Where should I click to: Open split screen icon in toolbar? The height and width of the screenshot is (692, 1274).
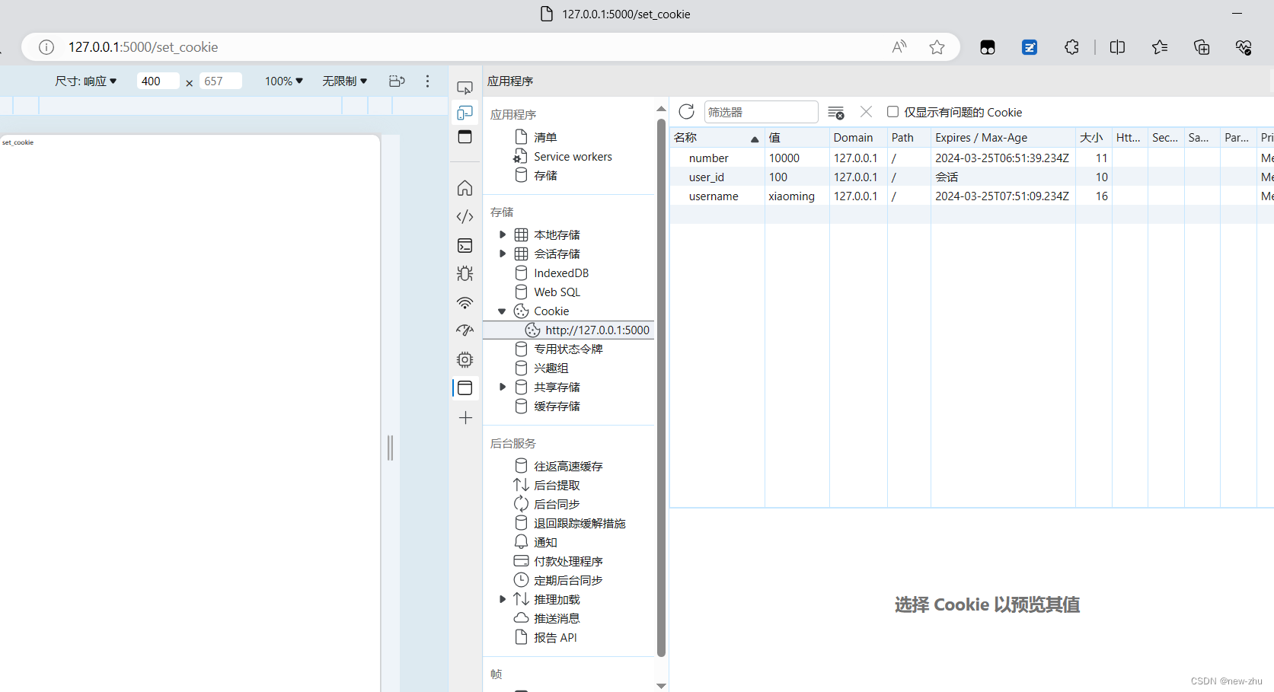[1117, 47]
